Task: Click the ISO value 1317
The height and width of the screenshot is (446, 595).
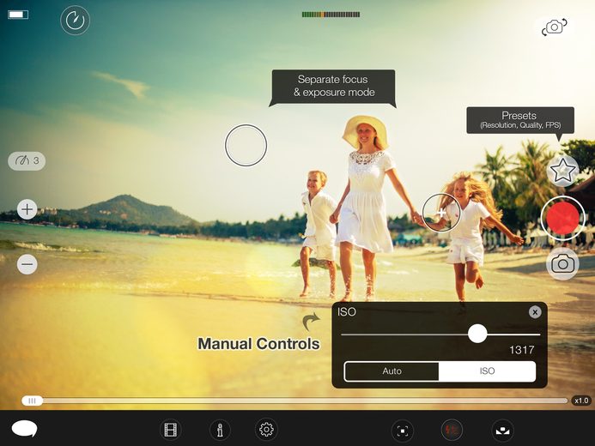Action: point(521,350)
